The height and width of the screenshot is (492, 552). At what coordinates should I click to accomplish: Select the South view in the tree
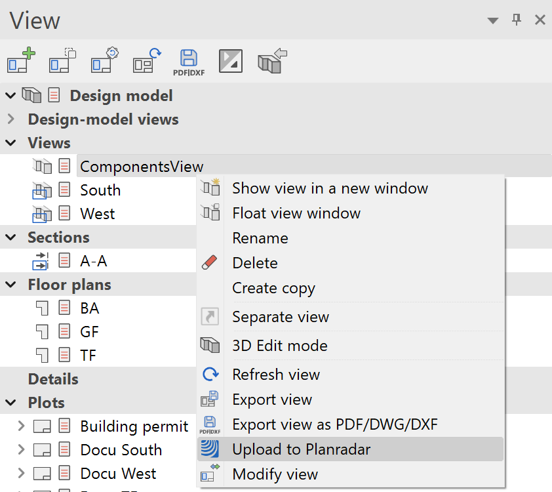[100, 190]
